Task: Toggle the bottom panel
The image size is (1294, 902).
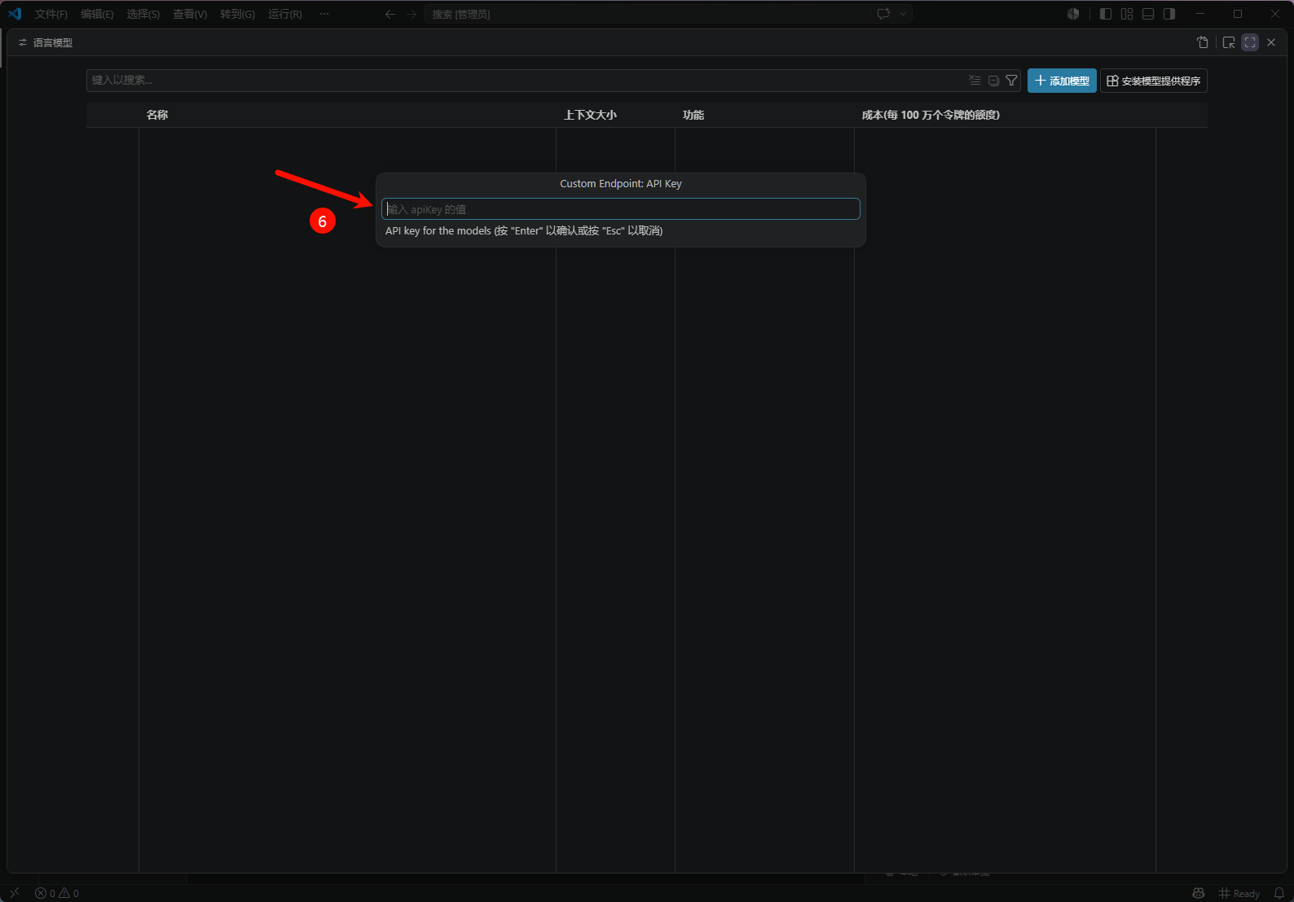Action: (1148, 14)
